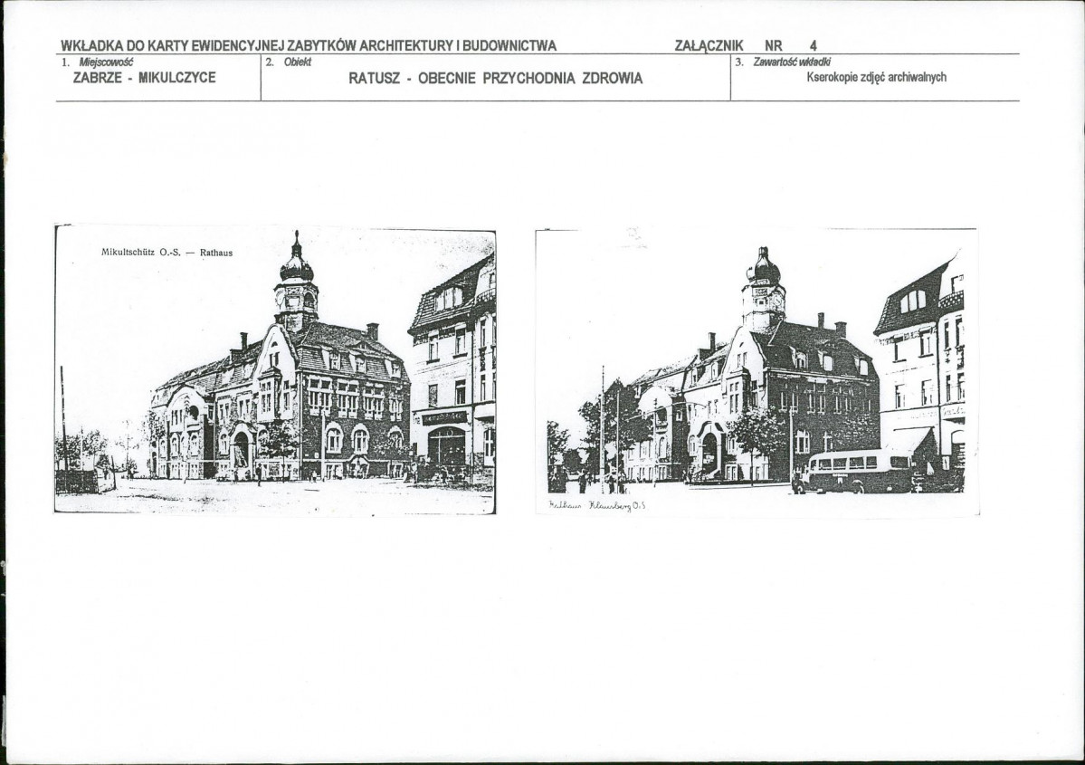Click the attachment number 4 in the header
Viewport: 1085px width, 765px height.
point(813,45)
